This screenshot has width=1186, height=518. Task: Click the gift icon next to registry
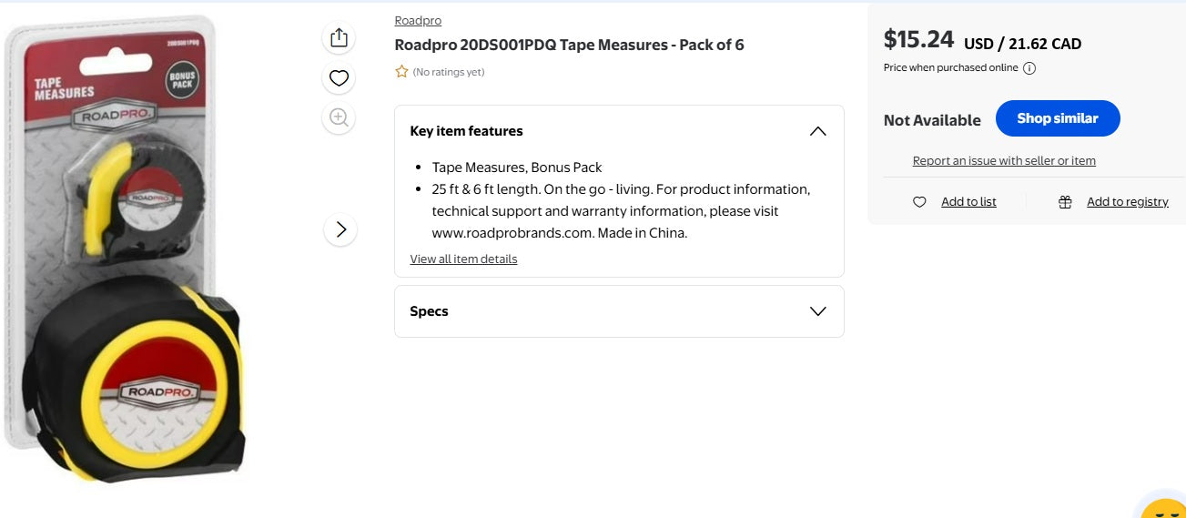[x=1065, y=202]
